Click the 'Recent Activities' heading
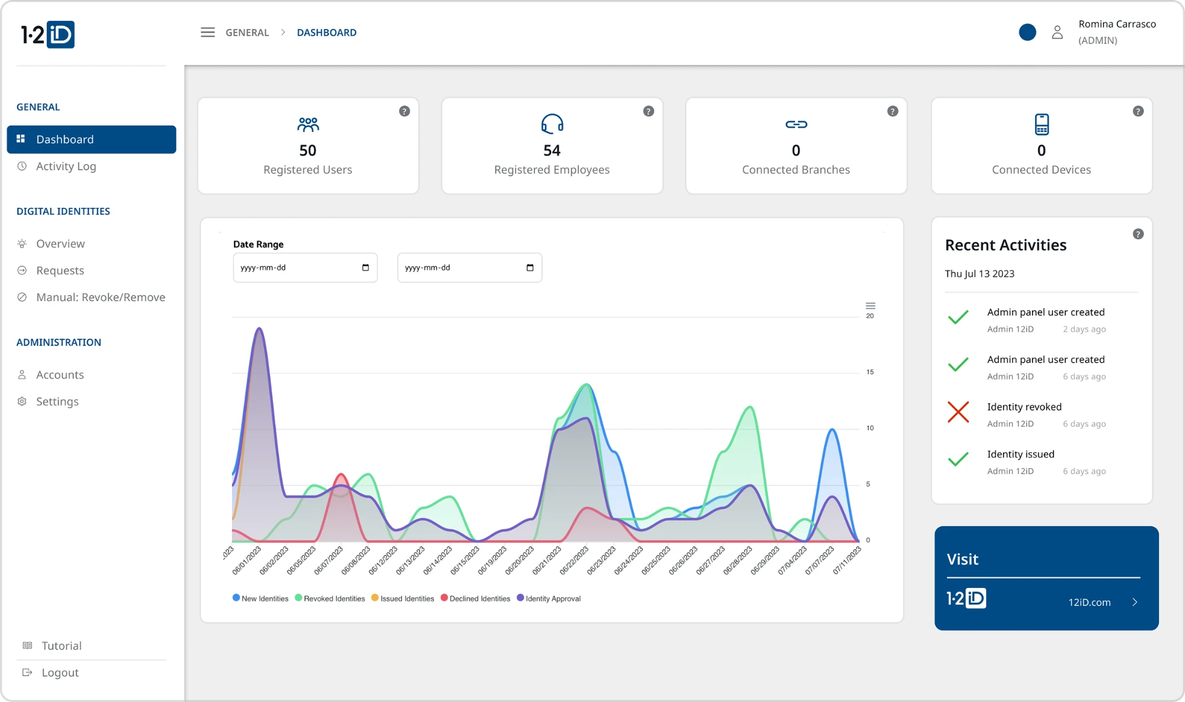 pyautogui.click(x=1005, y=245)
